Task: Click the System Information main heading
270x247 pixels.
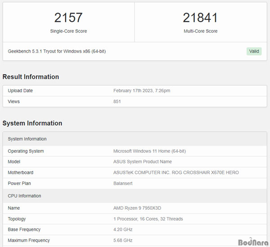Action: point(32,123)
